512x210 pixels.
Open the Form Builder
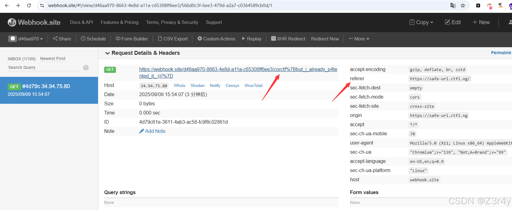click(132, 39)
